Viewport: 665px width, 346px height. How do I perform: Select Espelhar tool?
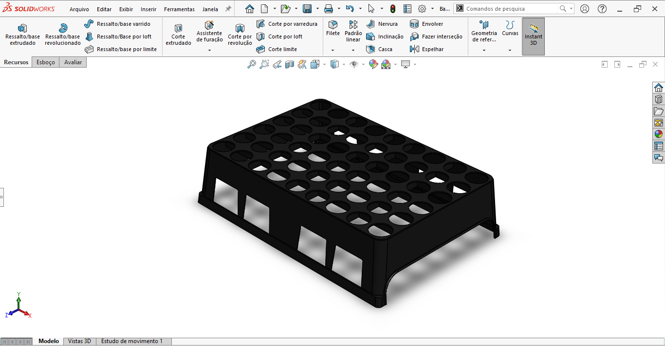(x=427, y=49)
